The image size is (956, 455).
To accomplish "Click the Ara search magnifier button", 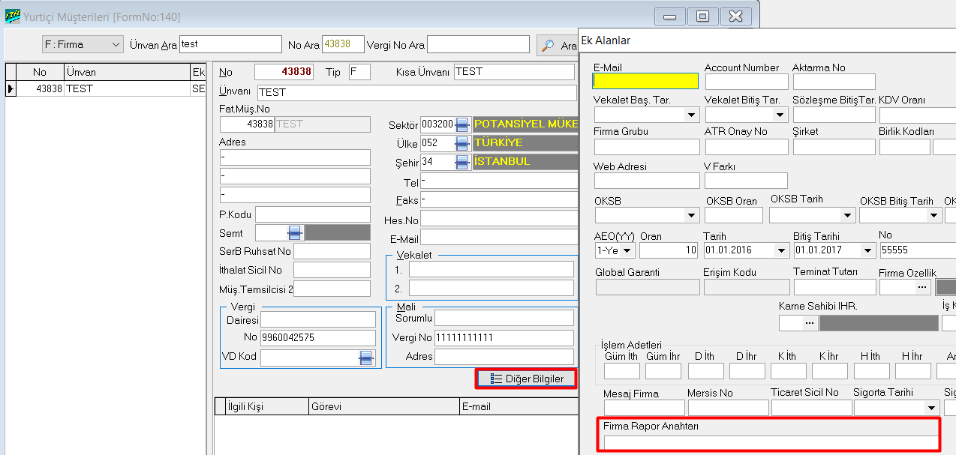I will click(558, 45).
